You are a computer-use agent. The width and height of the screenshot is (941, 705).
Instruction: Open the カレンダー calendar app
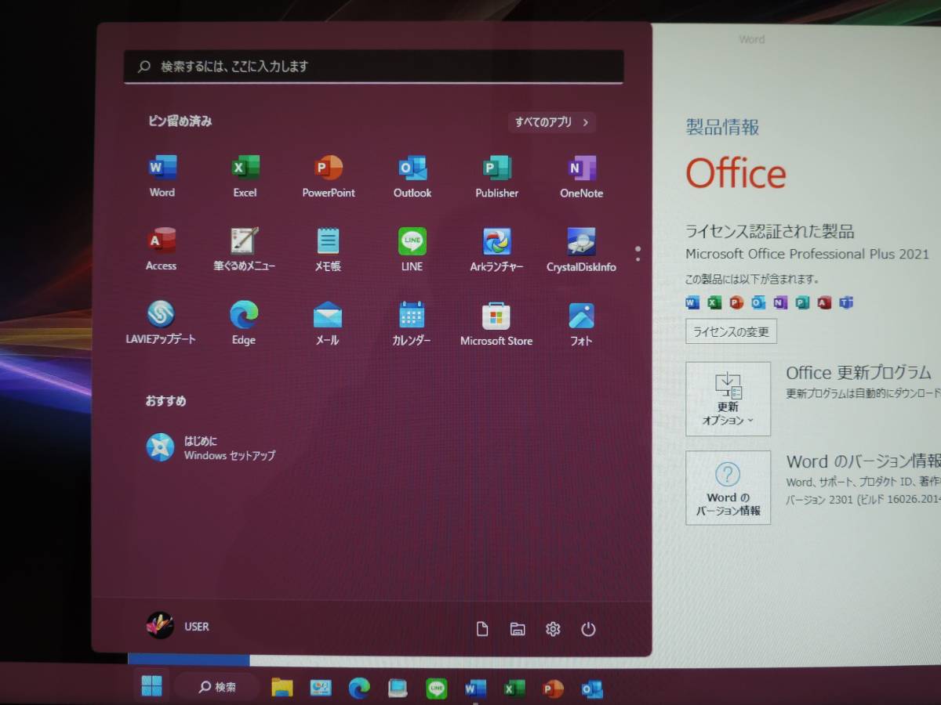412,324
